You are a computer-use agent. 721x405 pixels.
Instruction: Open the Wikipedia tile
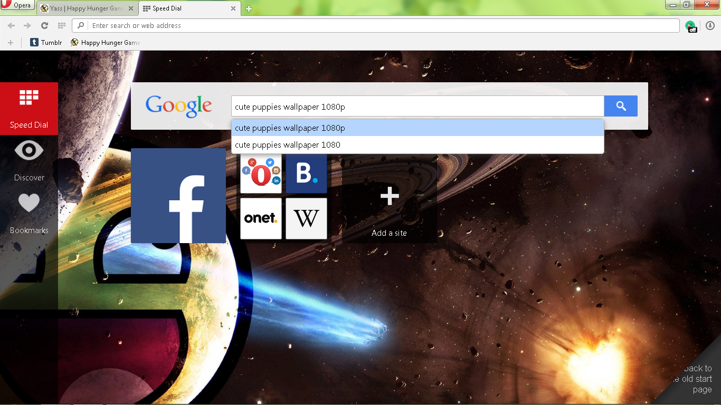(306, 218)
